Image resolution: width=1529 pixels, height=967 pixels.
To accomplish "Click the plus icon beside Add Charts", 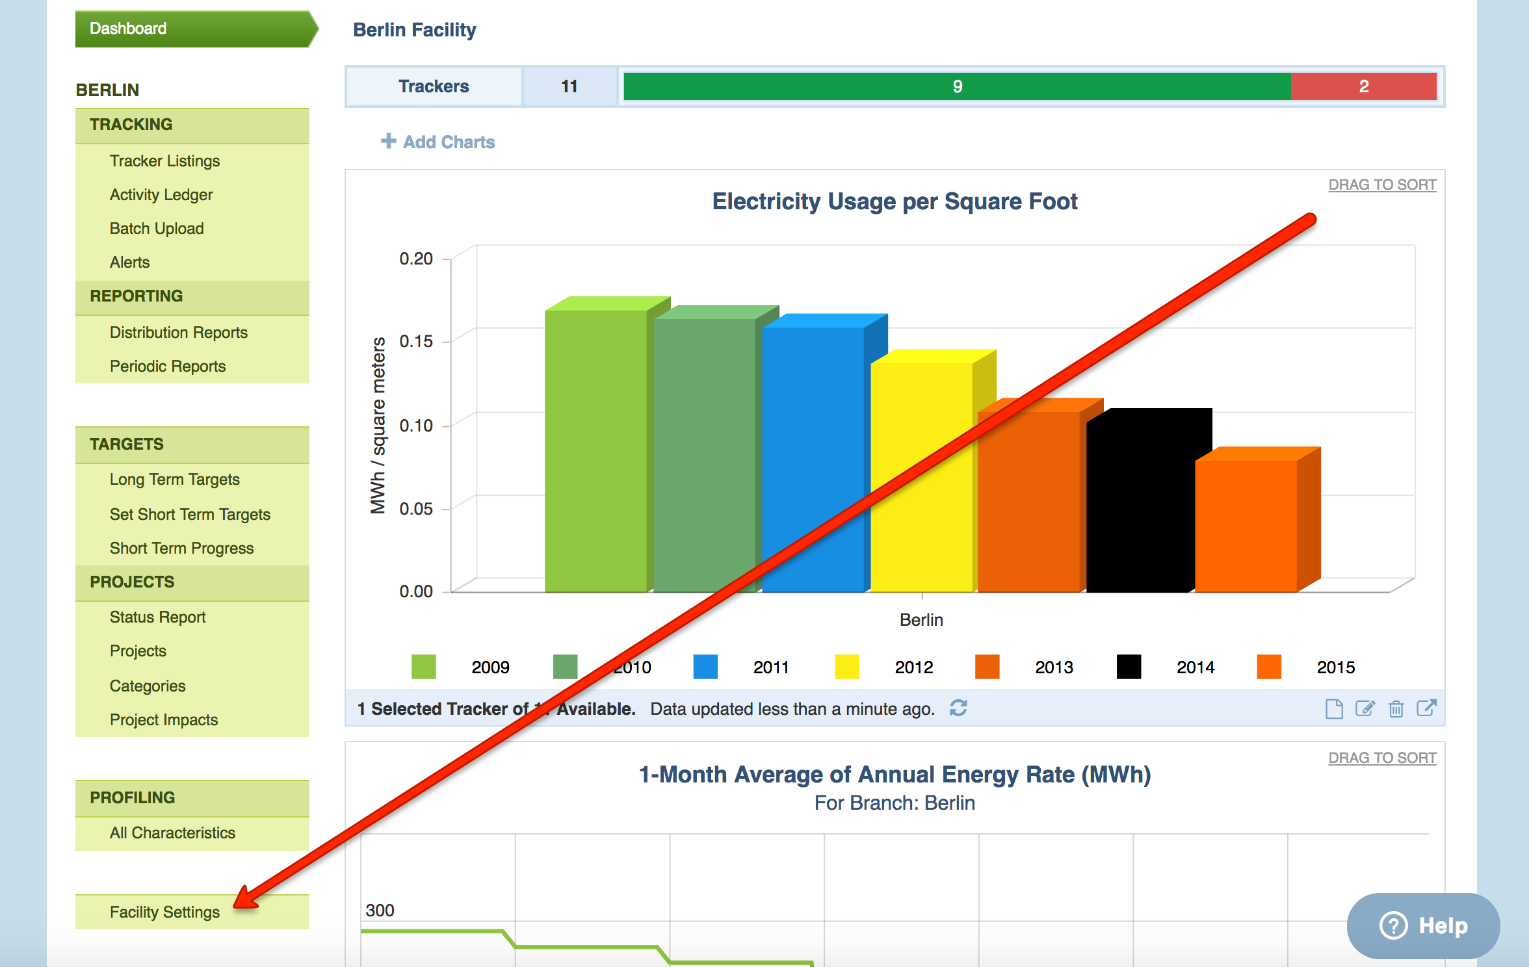I will [x=388, y=141].
